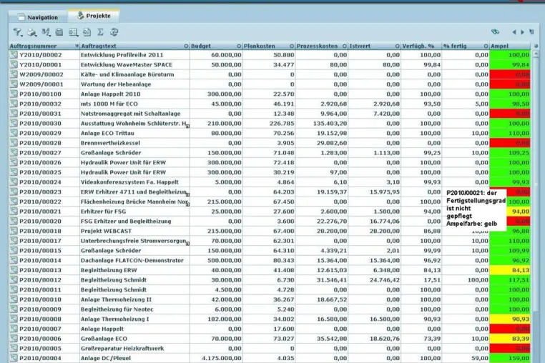Click Istwert value 24.746,42
Image resolution: width=545 pixels, height=363 pixels.
[384, 279]
